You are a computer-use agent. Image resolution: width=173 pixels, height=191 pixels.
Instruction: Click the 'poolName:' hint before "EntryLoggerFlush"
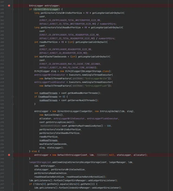point(78,86)
